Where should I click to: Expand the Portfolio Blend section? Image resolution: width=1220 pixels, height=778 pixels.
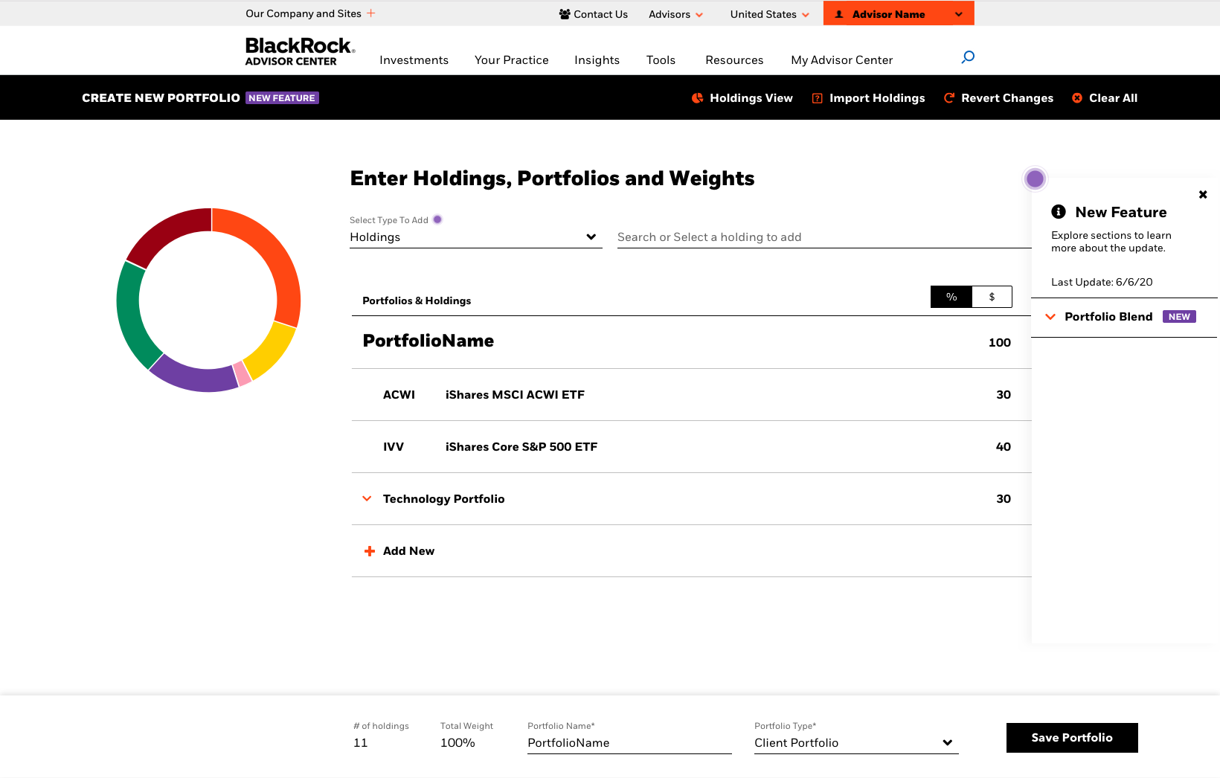point(1050,317)
